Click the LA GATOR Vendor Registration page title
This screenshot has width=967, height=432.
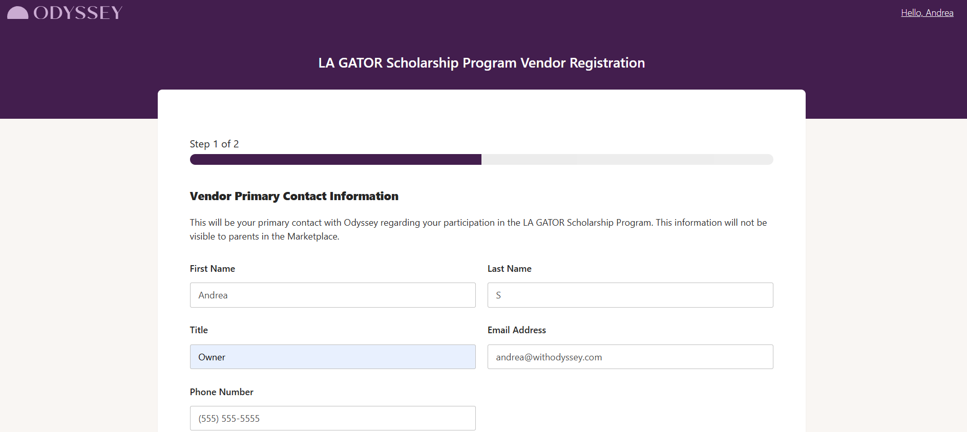pos(481,63)
